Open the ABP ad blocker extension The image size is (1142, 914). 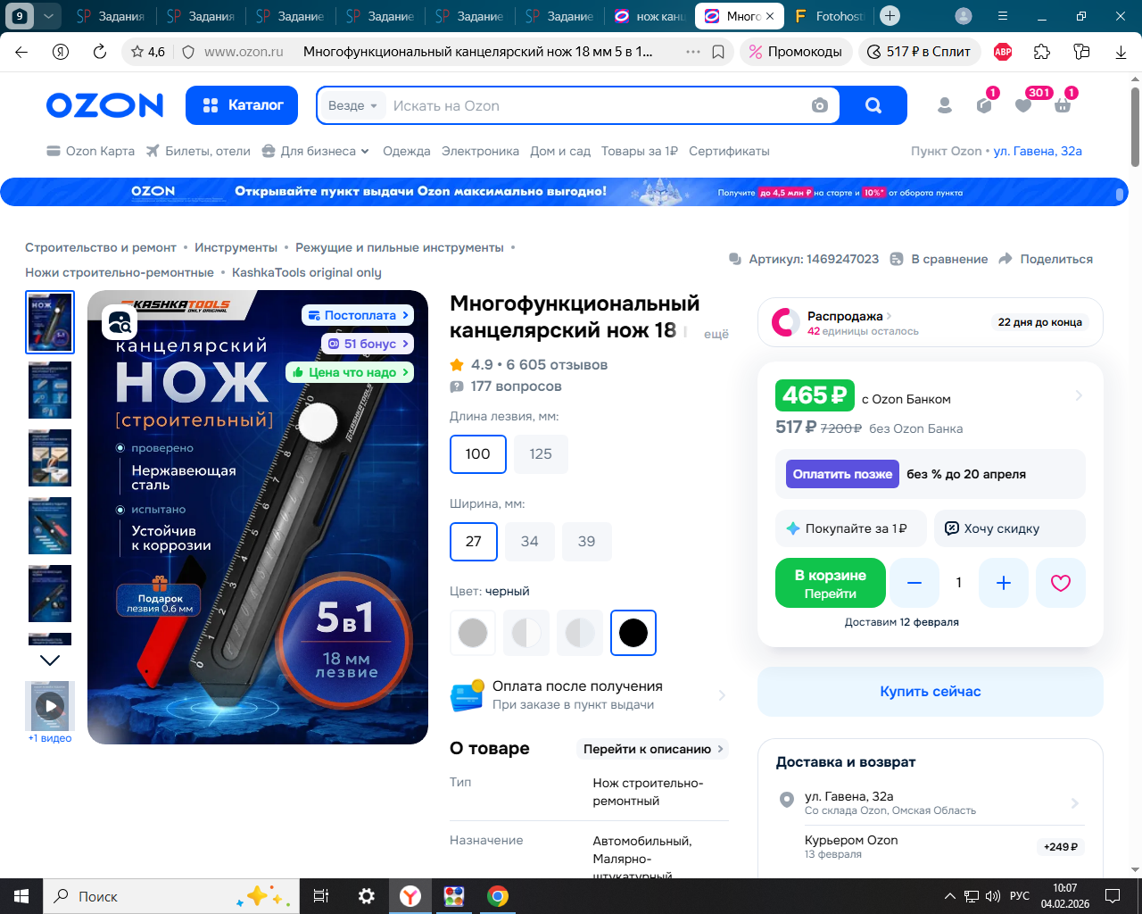pos(1003,52)
